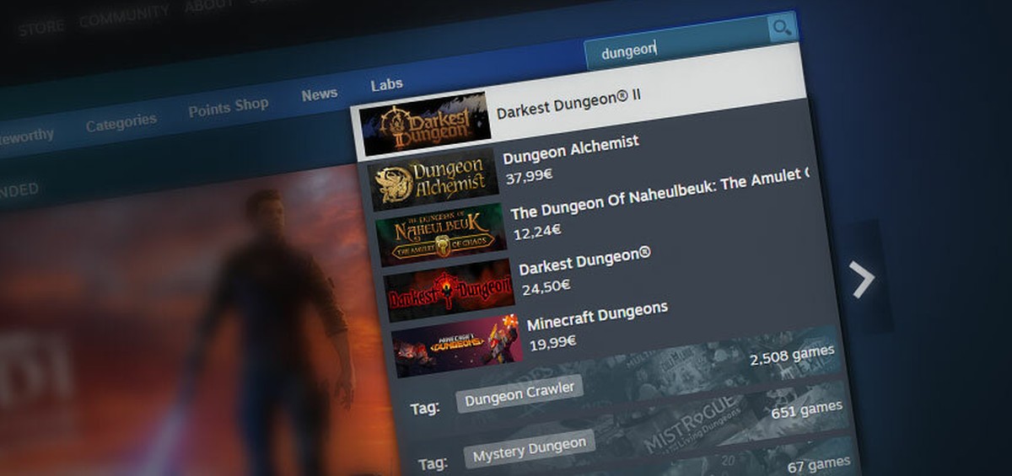Select the Mystery Dungeon tag

point(530,449)
